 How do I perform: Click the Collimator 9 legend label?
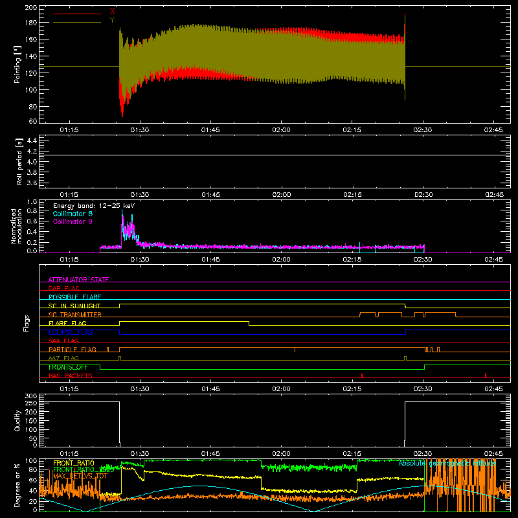(x=73, y=221)
